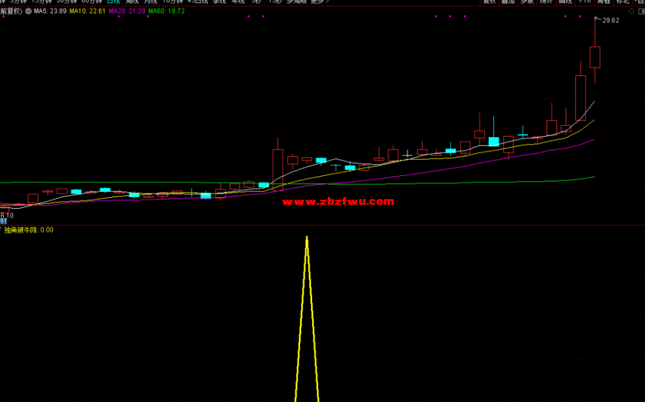This screenshot has height=402, width=645.
Task: Select the 月线 period tab
Action: (150, 2)
